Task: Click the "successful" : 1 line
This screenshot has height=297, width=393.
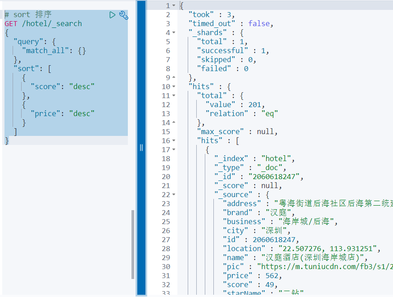Action: pyautogui.click(x=233, y=51)
